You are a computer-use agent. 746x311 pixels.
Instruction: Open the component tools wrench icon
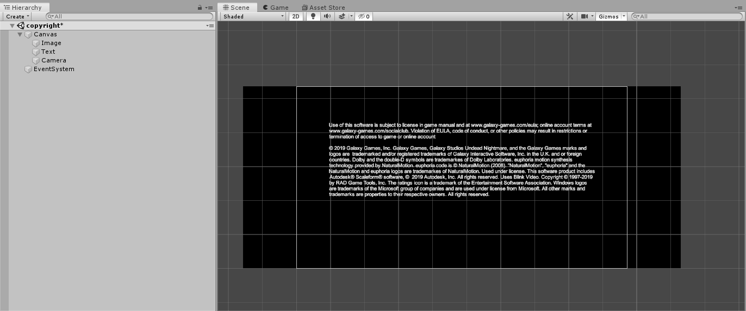(x=570, y=16)
